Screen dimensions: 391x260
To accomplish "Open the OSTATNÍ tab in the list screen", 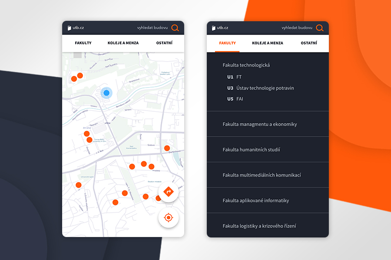I will pos(309,43).
